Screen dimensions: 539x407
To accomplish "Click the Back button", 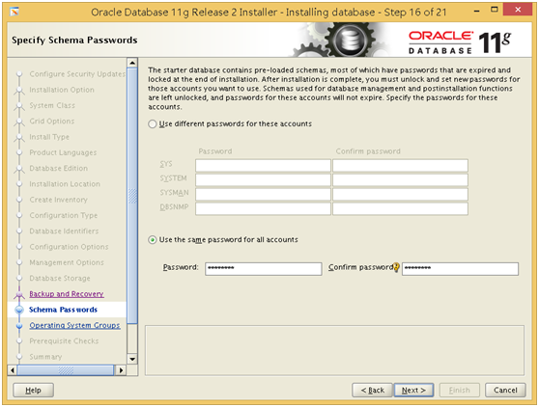I will (x=372, y=391).
